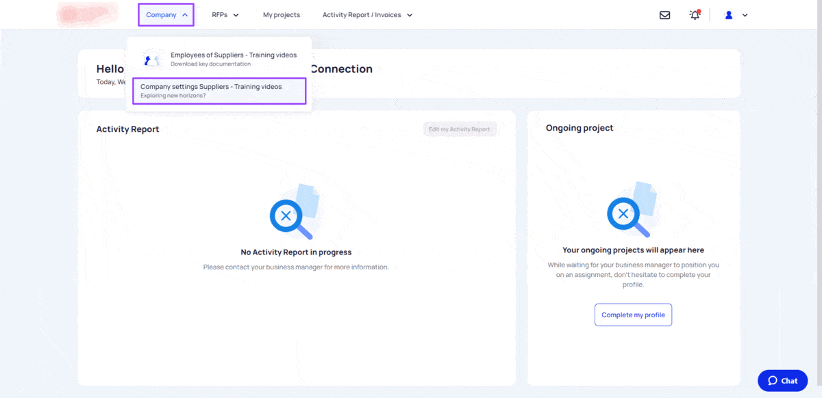Image resolution: width=822 pixels, height=398 pixels.
Task: Open the messages envelope icon
Action: [x=664, y=15]
